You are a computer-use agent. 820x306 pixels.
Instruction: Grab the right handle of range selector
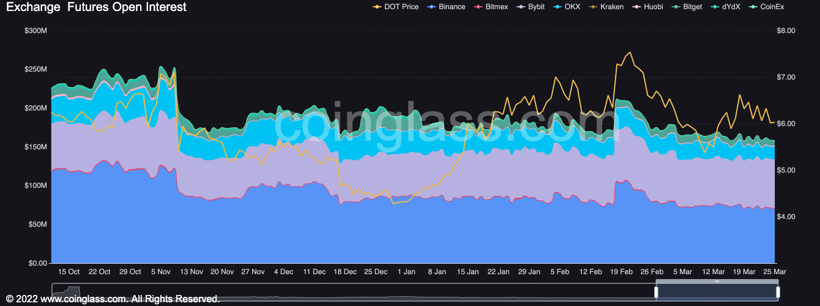778,293
